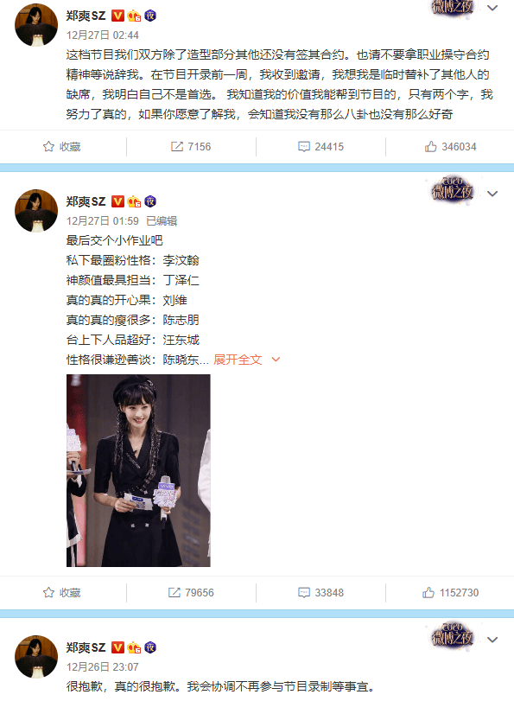Repost the post with 7156 shares

(191, 147)
